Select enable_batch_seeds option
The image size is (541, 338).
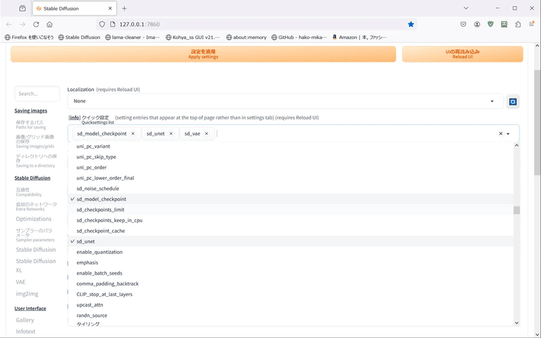pyautogui.click(x=291, y=273)
